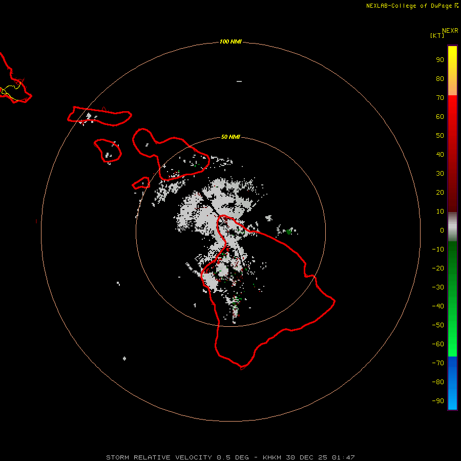The height and width of the screenshot is (461, 461).
Task: Click the 50 NMI range ring label
Action: coord(230,137)
